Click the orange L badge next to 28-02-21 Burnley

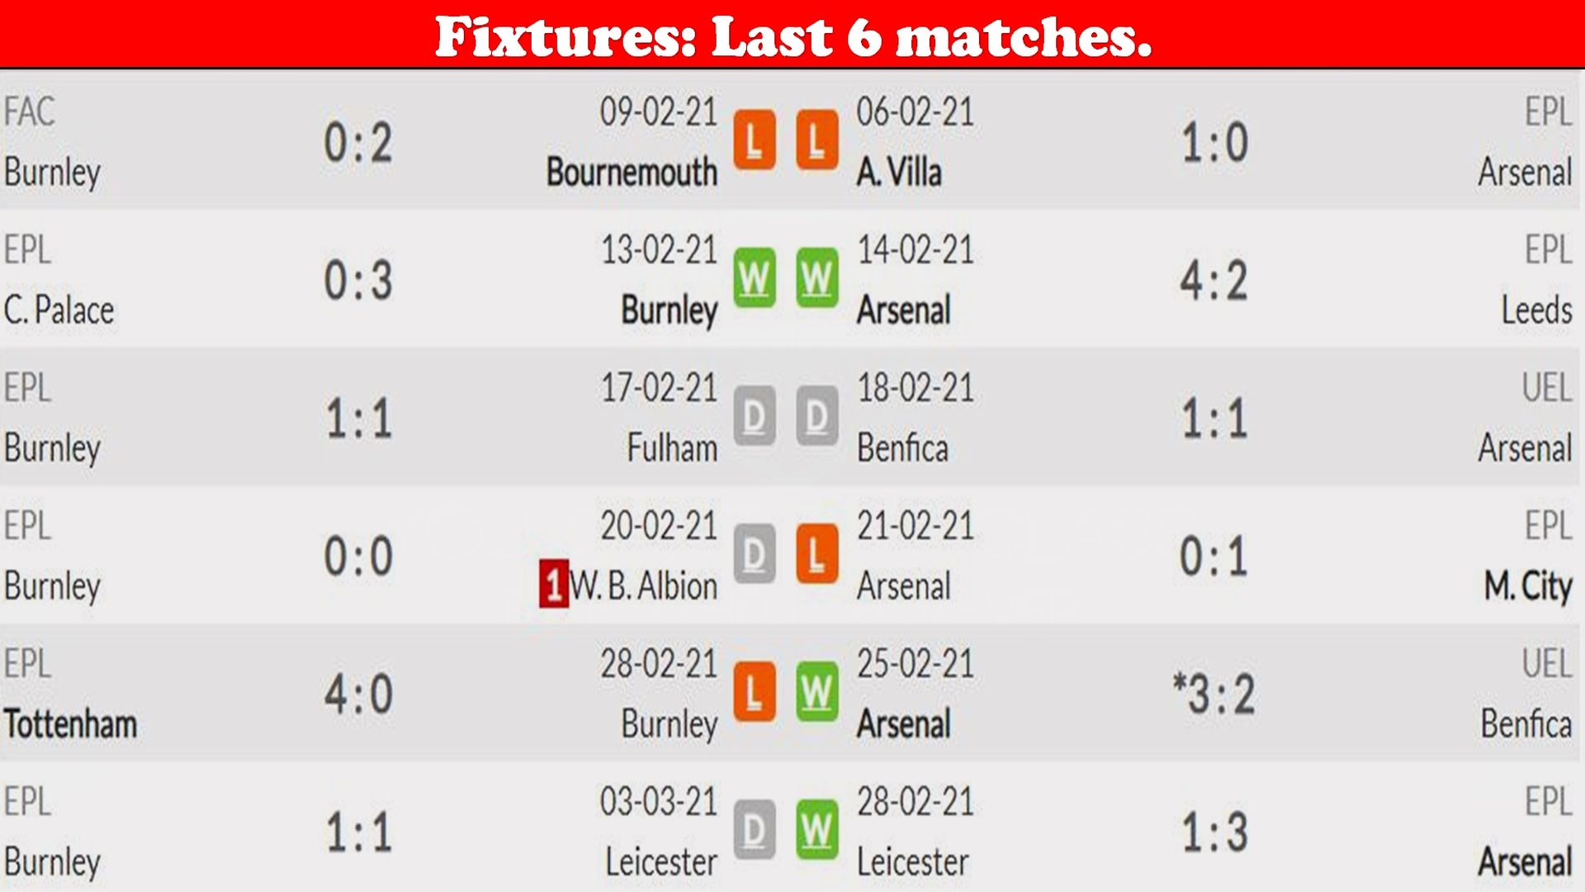coord(755,691)
